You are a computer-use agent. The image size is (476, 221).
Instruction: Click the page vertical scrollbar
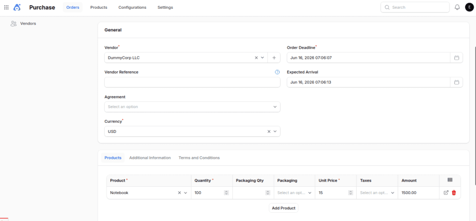[x=475, y=115]
